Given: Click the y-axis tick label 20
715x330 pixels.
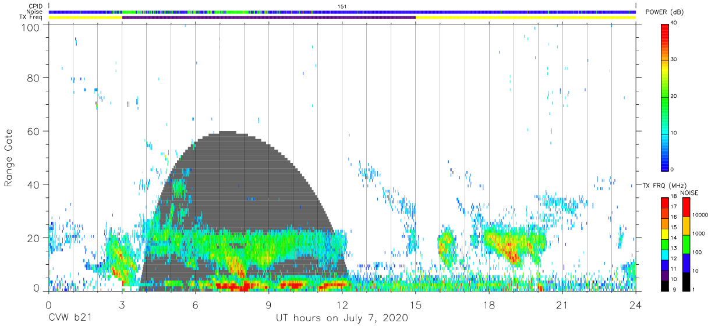Looking at the screenshot, I should point(34,237).
